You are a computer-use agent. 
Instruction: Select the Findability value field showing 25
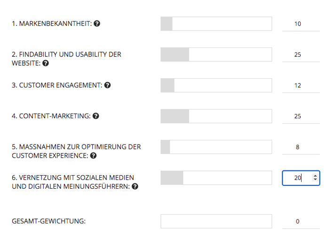click(x=301, y=54)
